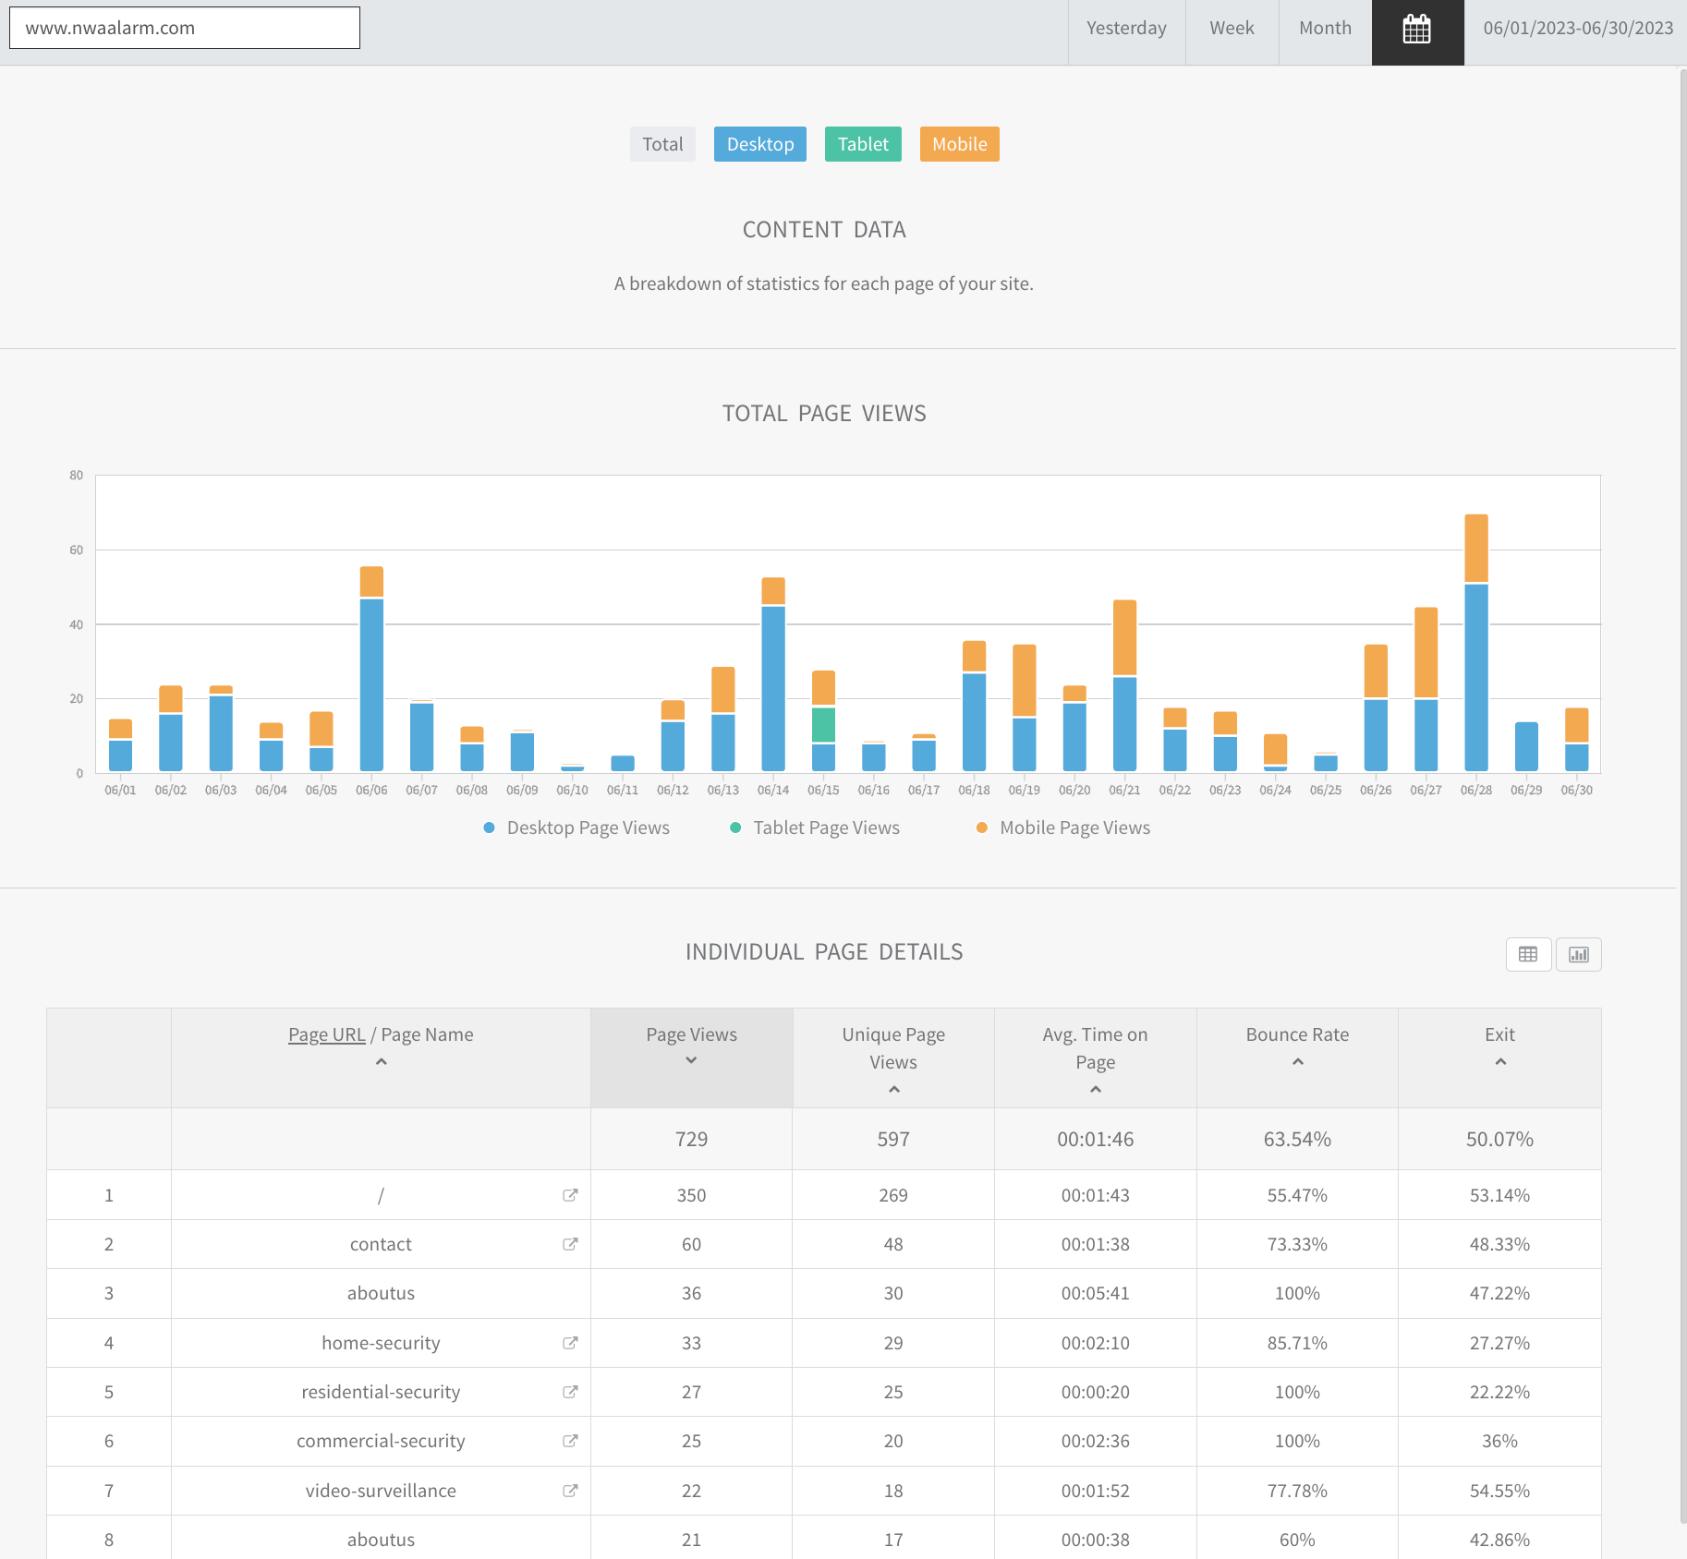Switch to table view icon
The width and height of the screenshot is (1687, 1559).
point(1528,954)
